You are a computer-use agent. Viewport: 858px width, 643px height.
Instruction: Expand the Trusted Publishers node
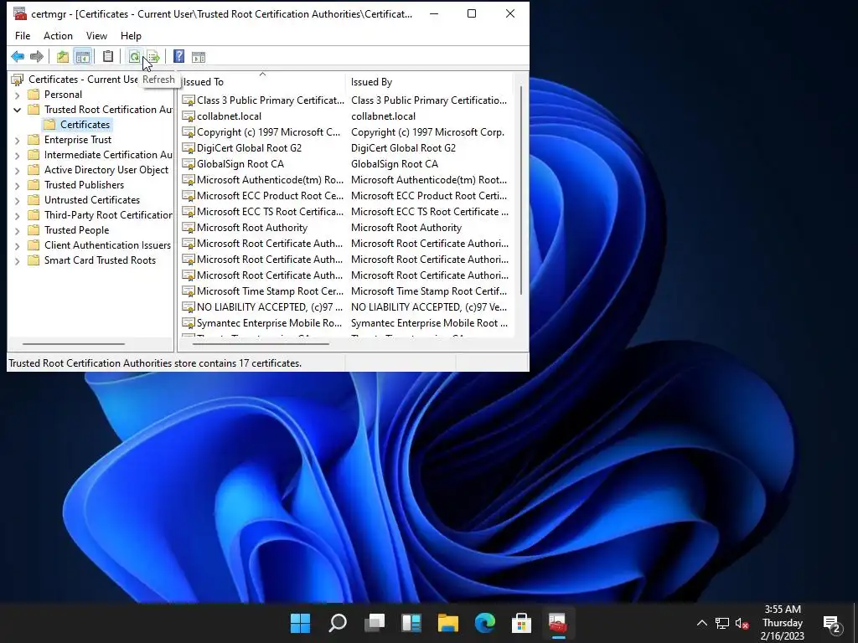pyautogui.click(x=17, y=185)
